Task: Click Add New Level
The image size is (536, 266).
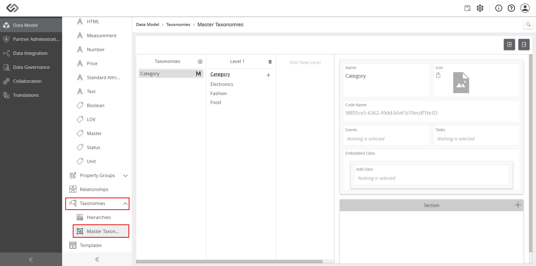Action: [305, 62]
